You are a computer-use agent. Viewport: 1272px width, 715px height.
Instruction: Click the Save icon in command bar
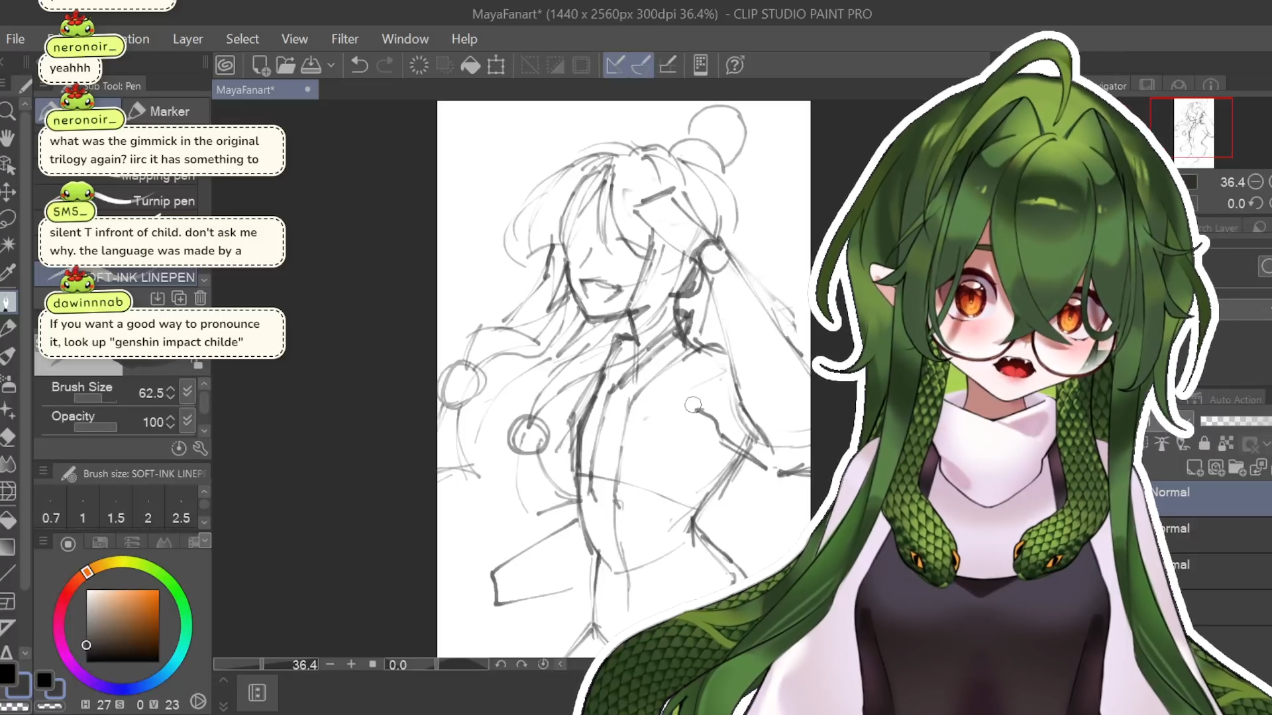pyautogui.click(x=311, y=65)
